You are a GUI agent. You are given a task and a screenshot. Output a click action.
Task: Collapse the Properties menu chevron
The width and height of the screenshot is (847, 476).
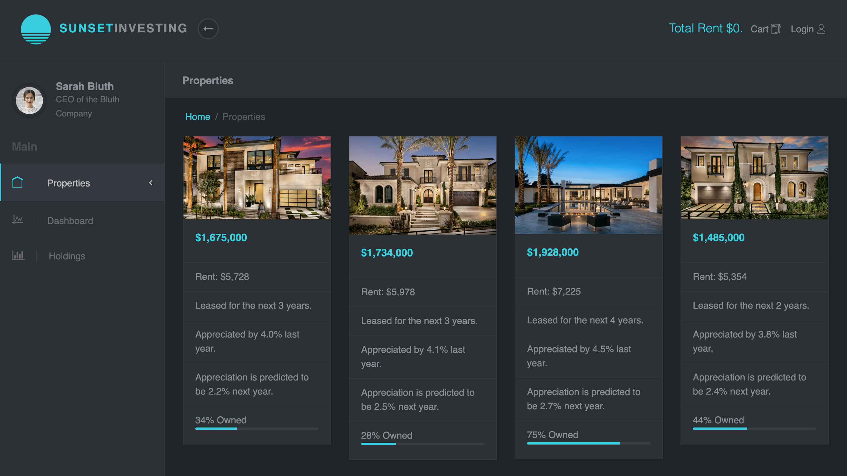point(151,183)
